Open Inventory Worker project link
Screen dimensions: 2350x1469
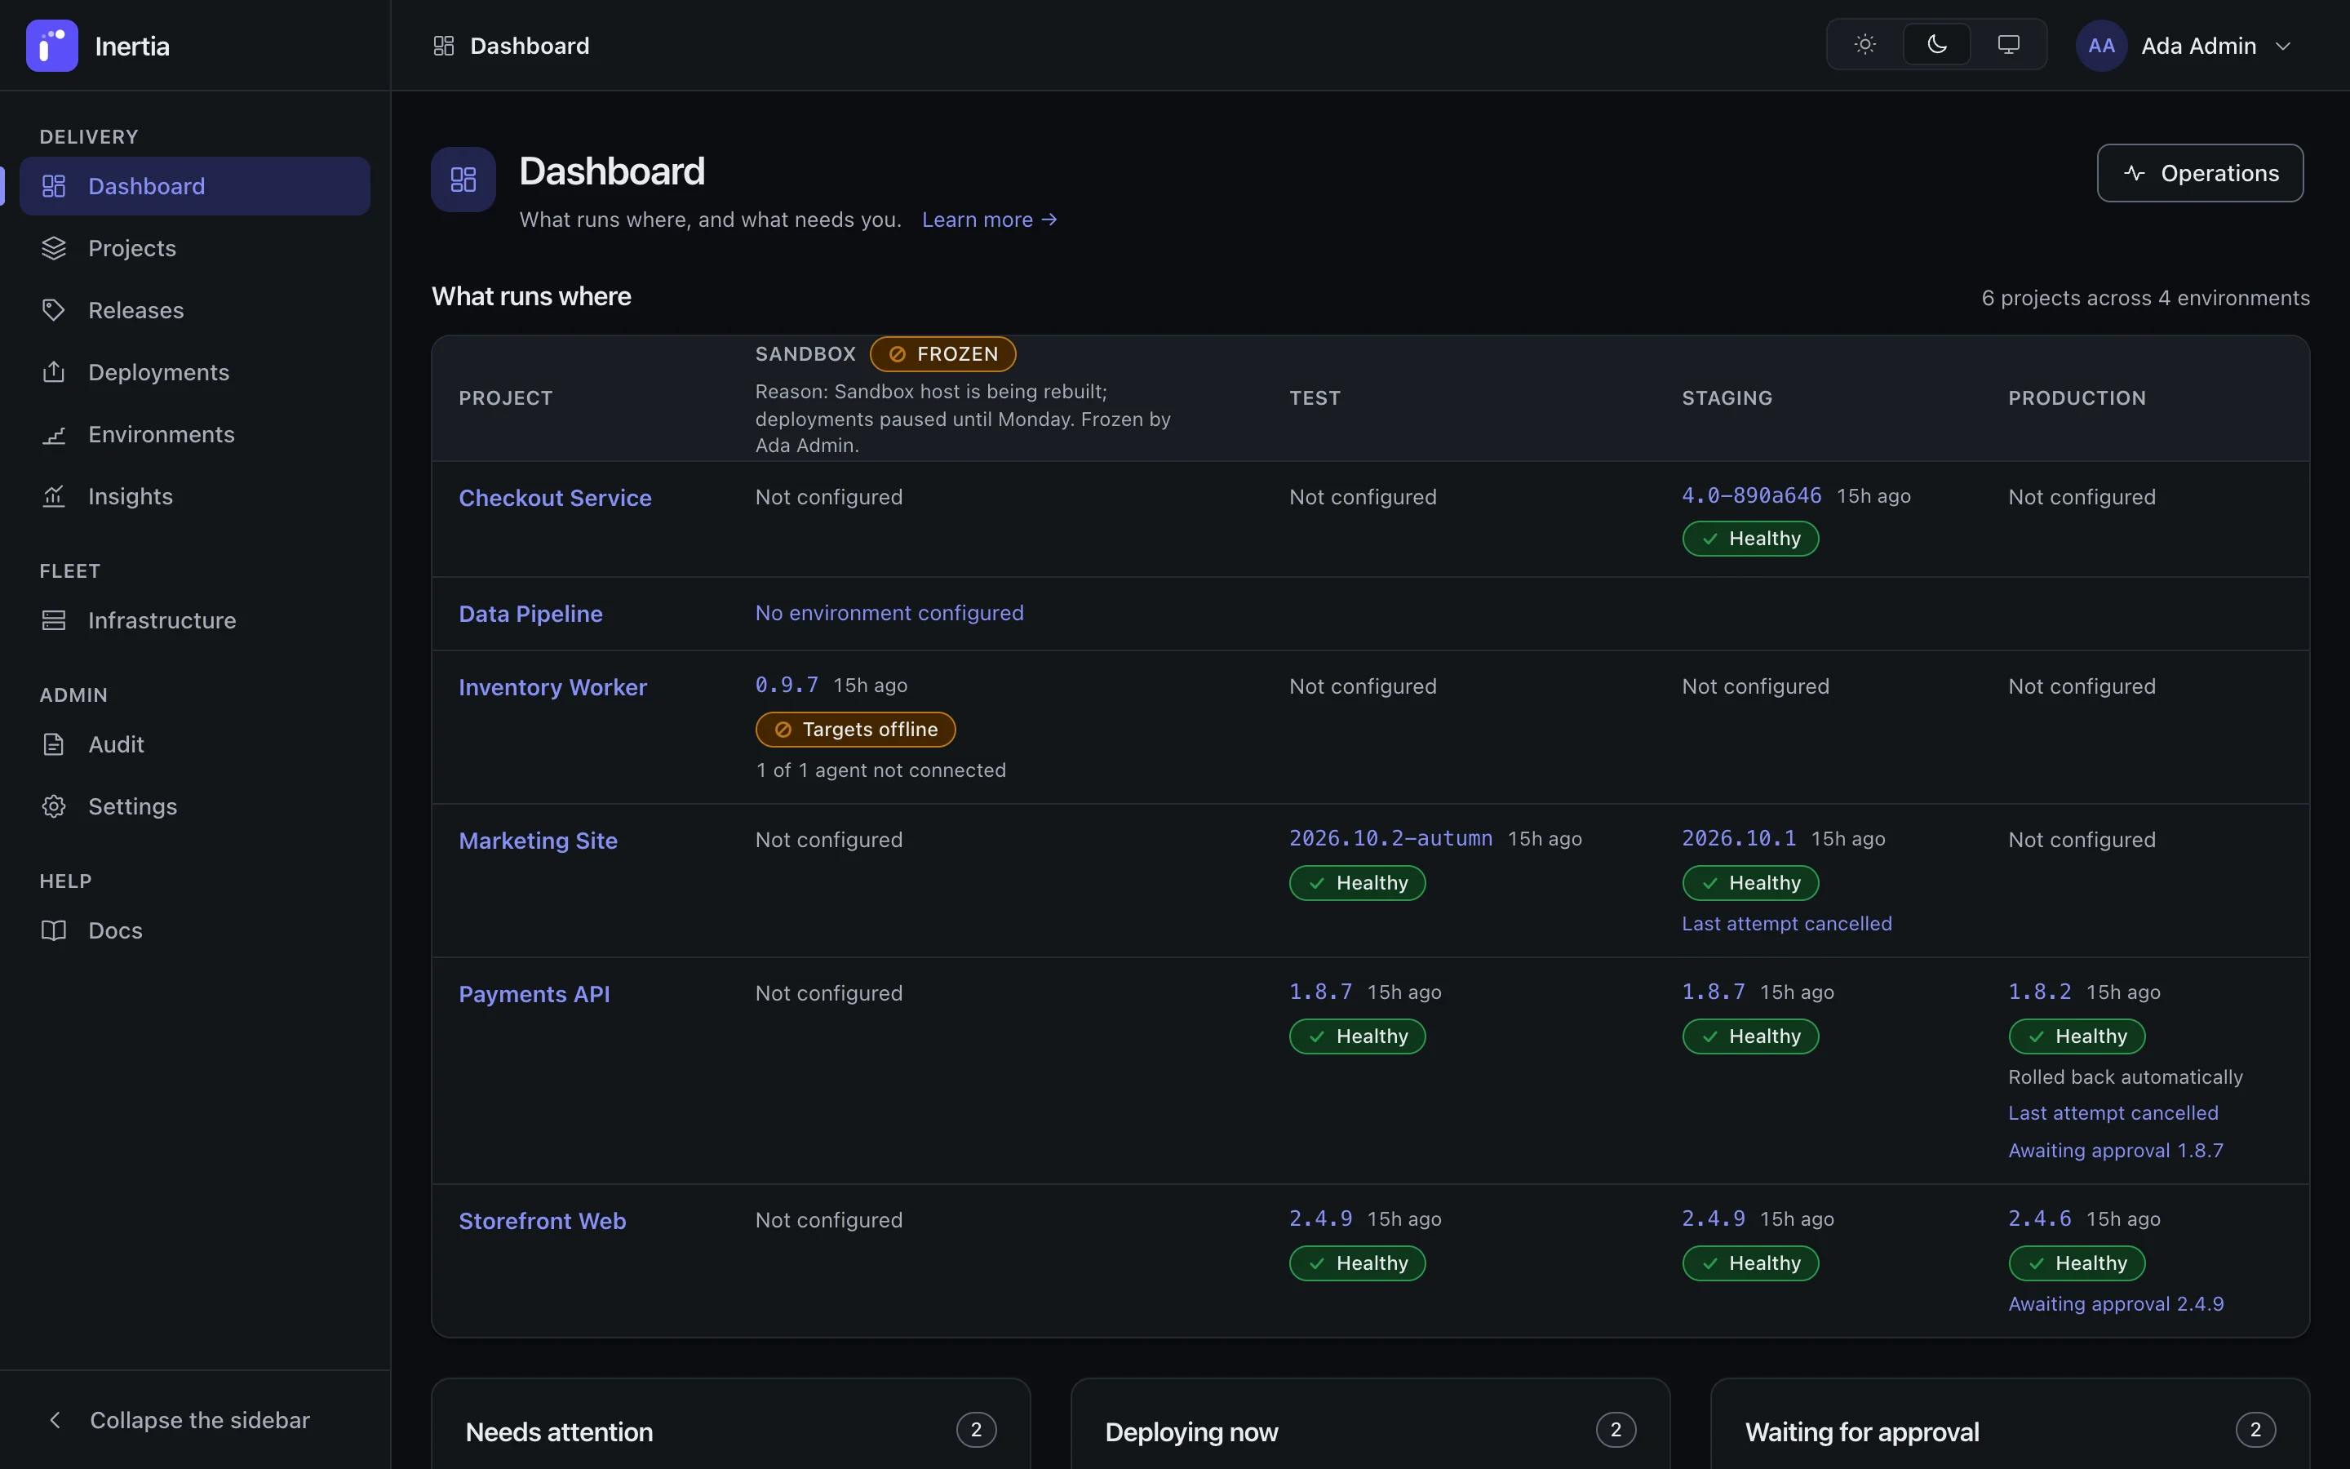pos(552,687)
